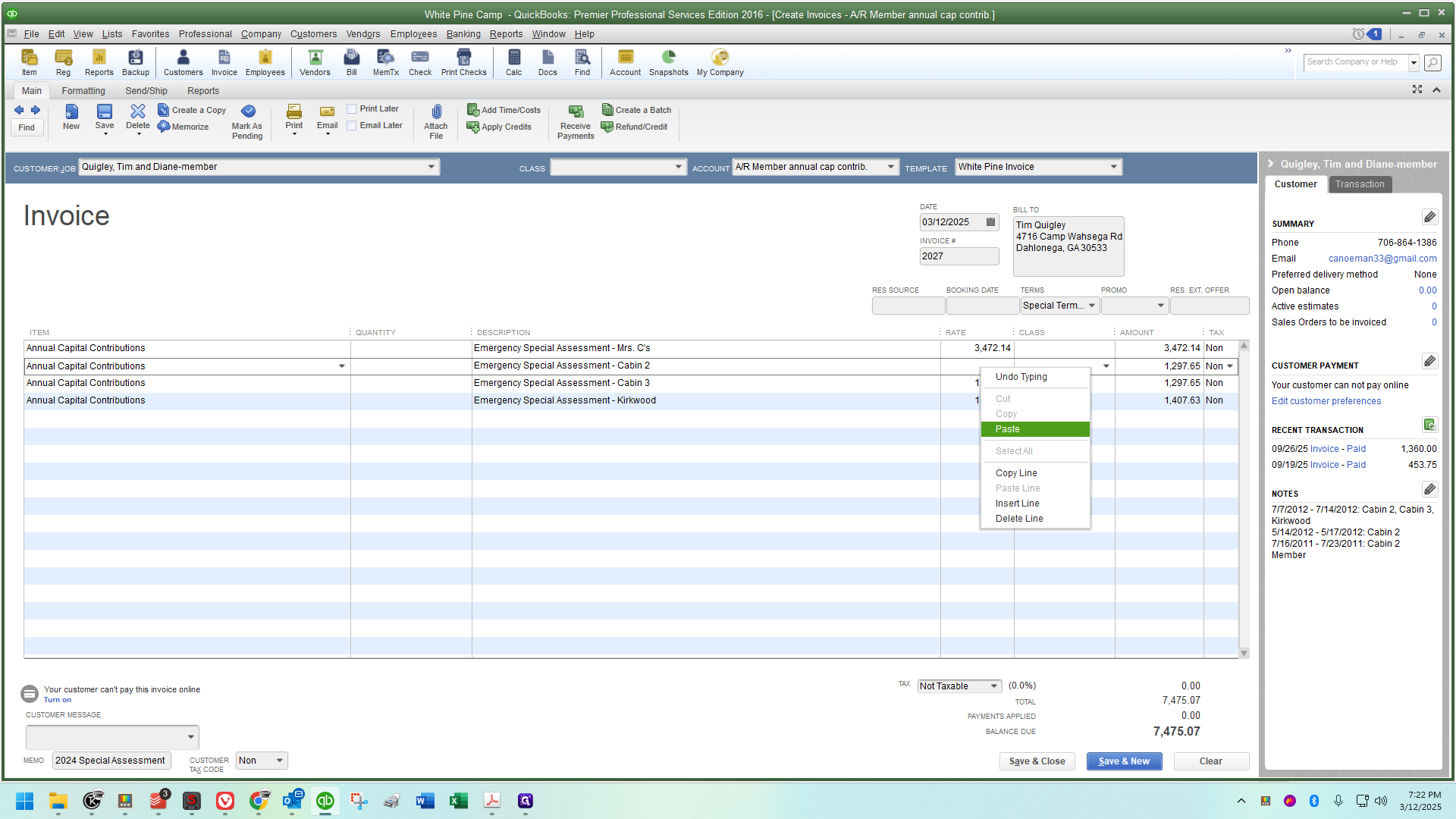Viewport: 1456px width, 819px height.
Task: Open QuickBooks icon in the taskbar
Action: coord(325,801)
